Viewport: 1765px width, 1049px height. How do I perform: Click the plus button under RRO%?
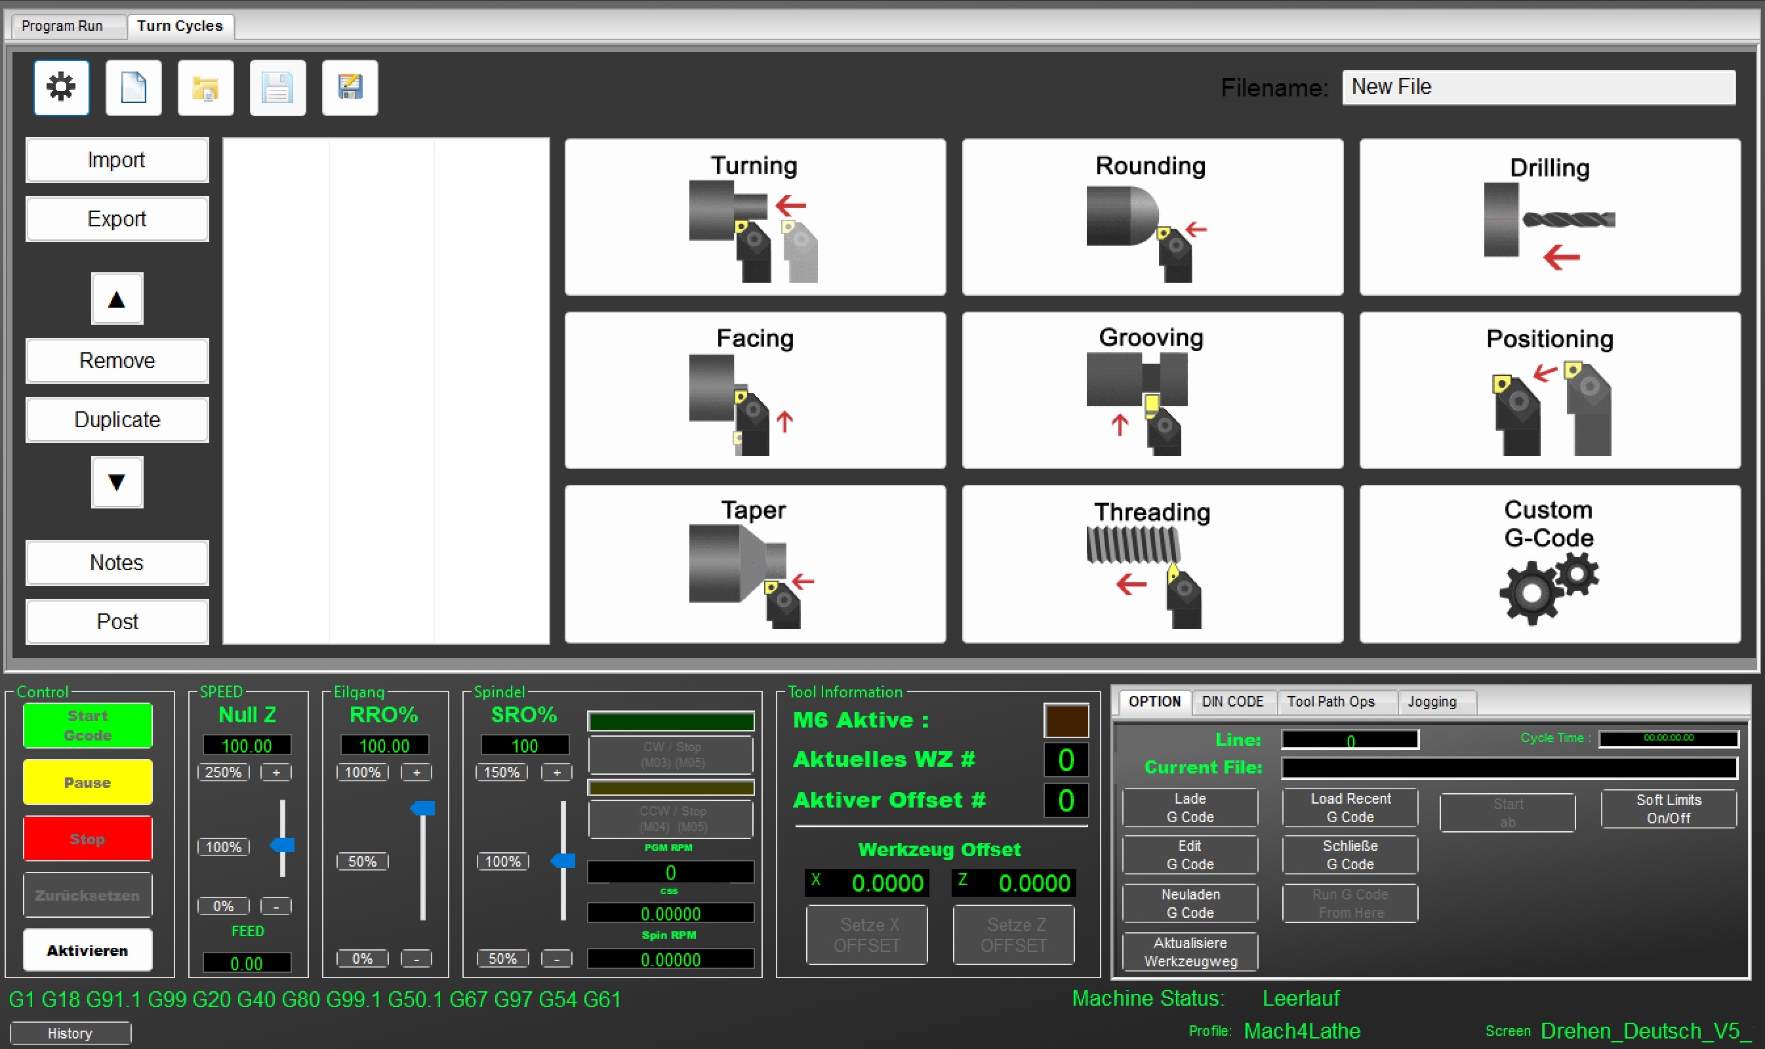tap(416, 773)
